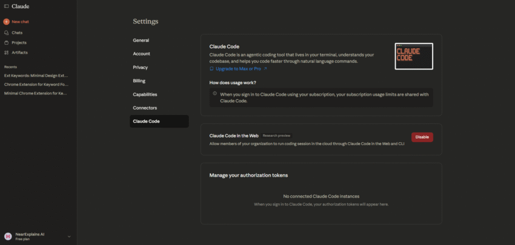The width and height of the screenshot is (515, 245).
Task: Open the Billing settings tab
Action: point(139,81)
